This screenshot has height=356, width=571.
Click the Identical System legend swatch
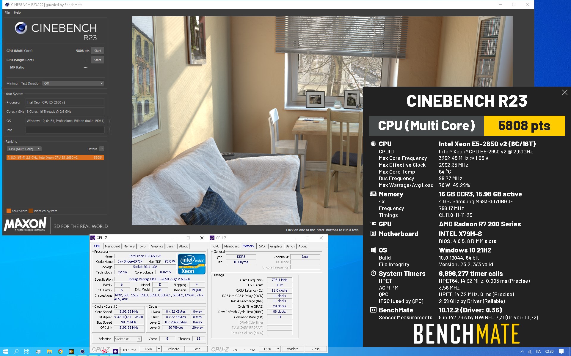(31, 211)
